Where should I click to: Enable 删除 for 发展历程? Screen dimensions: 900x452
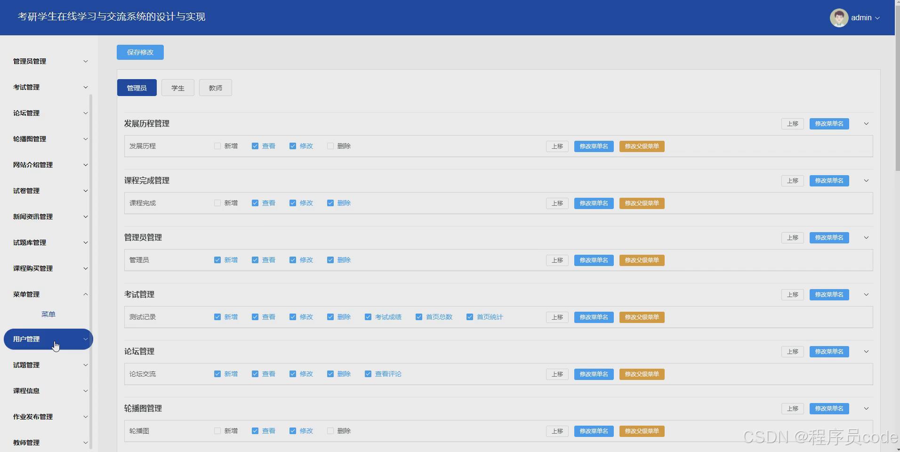pos(330,146)
